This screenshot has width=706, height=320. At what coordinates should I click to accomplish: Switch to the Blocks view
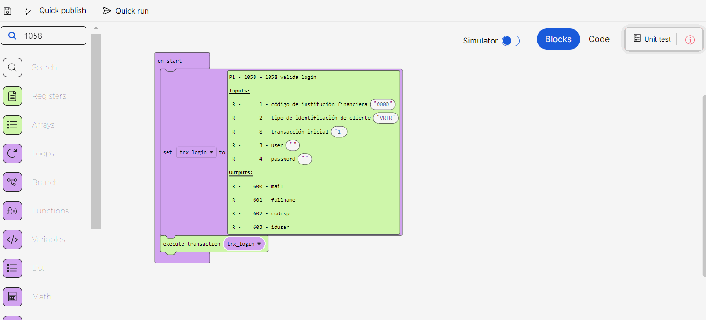click(x=558, y=39)
